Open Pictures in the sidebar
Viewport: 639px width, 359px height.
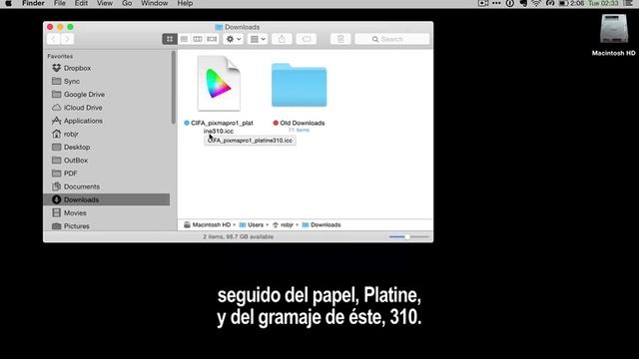point(107,226)
